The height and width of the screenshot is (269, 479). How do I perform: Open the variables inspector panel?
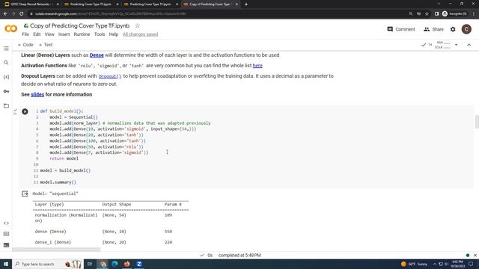tap(6, 77)
